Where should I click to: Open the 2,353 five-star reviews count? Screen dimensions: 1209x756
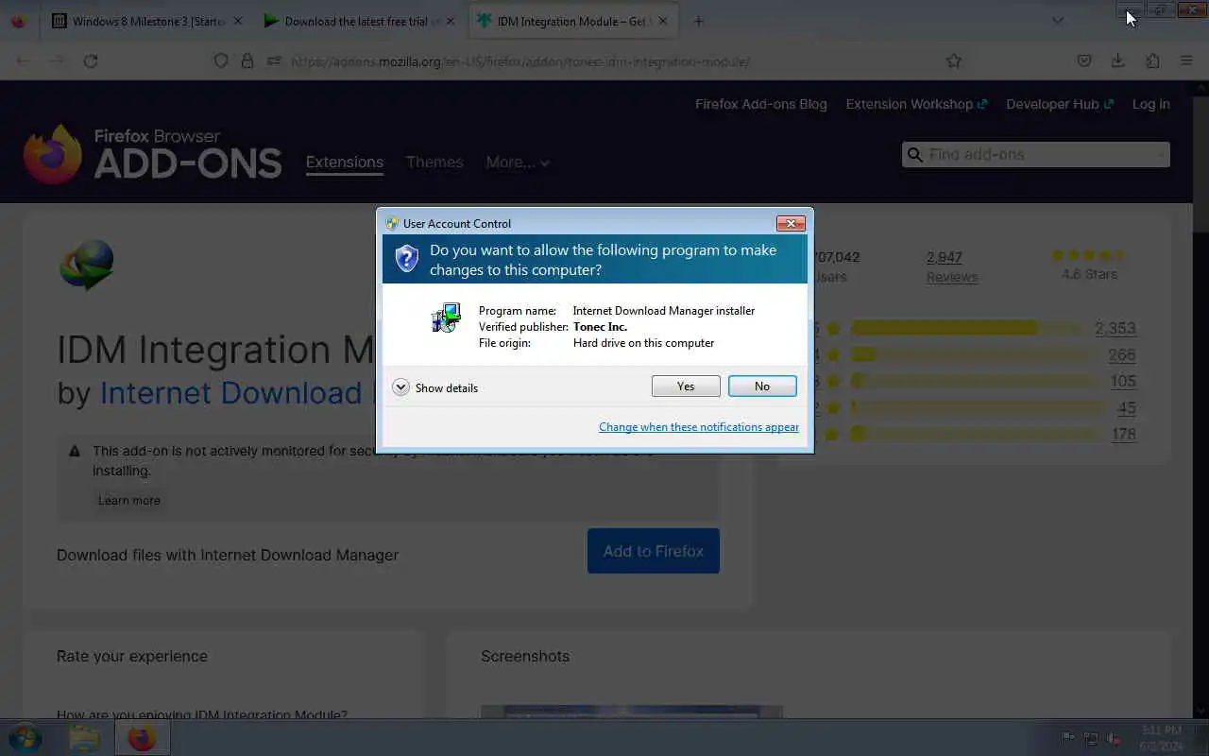[x=1115, y=328]
